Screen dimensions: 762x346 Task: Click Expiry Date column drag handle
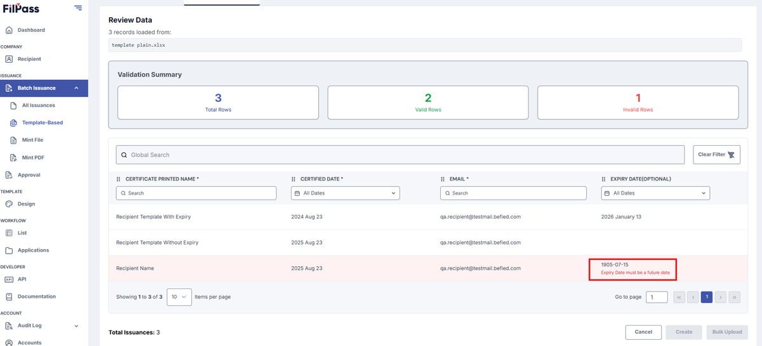coord(604,179)
